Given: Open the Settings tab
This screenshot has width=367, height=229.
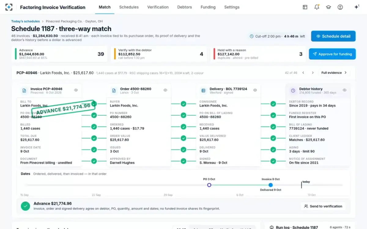Looking at the screenshot, I should click(x=232, y=7).
